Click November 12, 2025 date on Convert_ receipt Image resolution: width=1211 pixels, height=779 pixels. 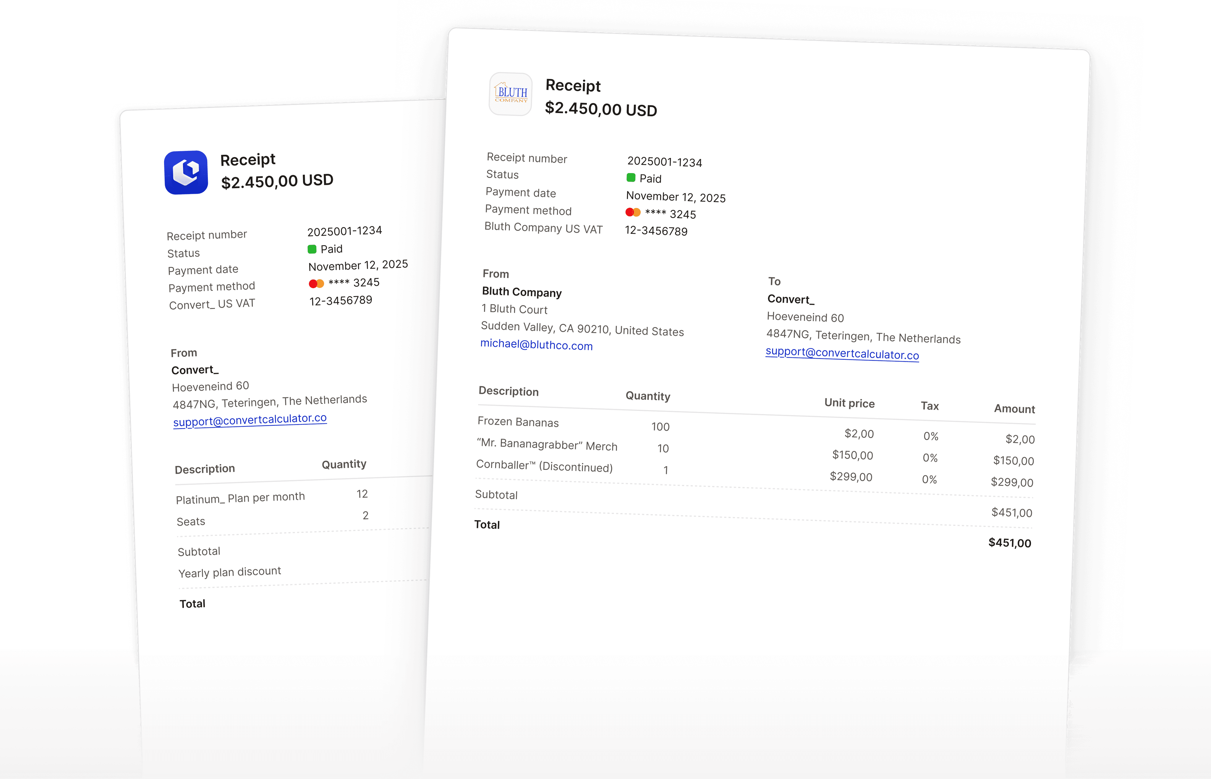click(358, 265)
